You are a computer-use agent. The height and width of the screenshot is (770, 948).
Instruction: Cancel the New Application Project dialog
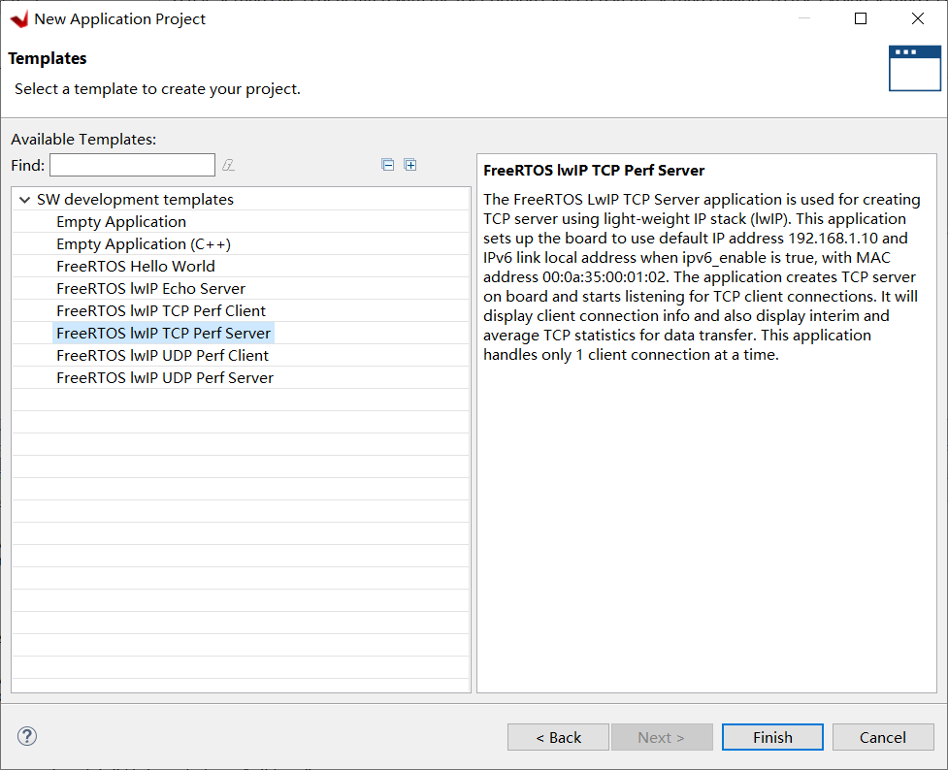(x=883, y=737)
